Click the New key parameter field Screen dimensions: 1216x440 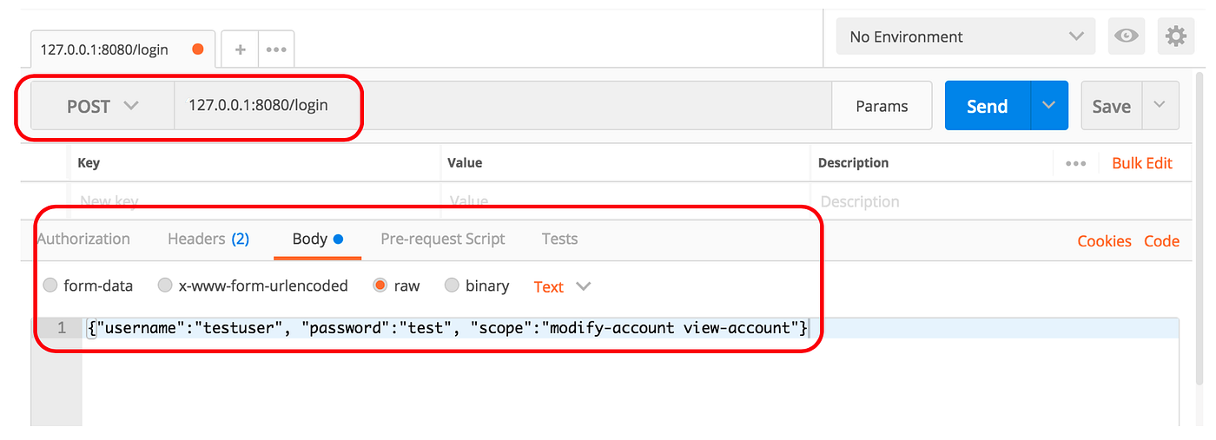click(x=255, y=201)
